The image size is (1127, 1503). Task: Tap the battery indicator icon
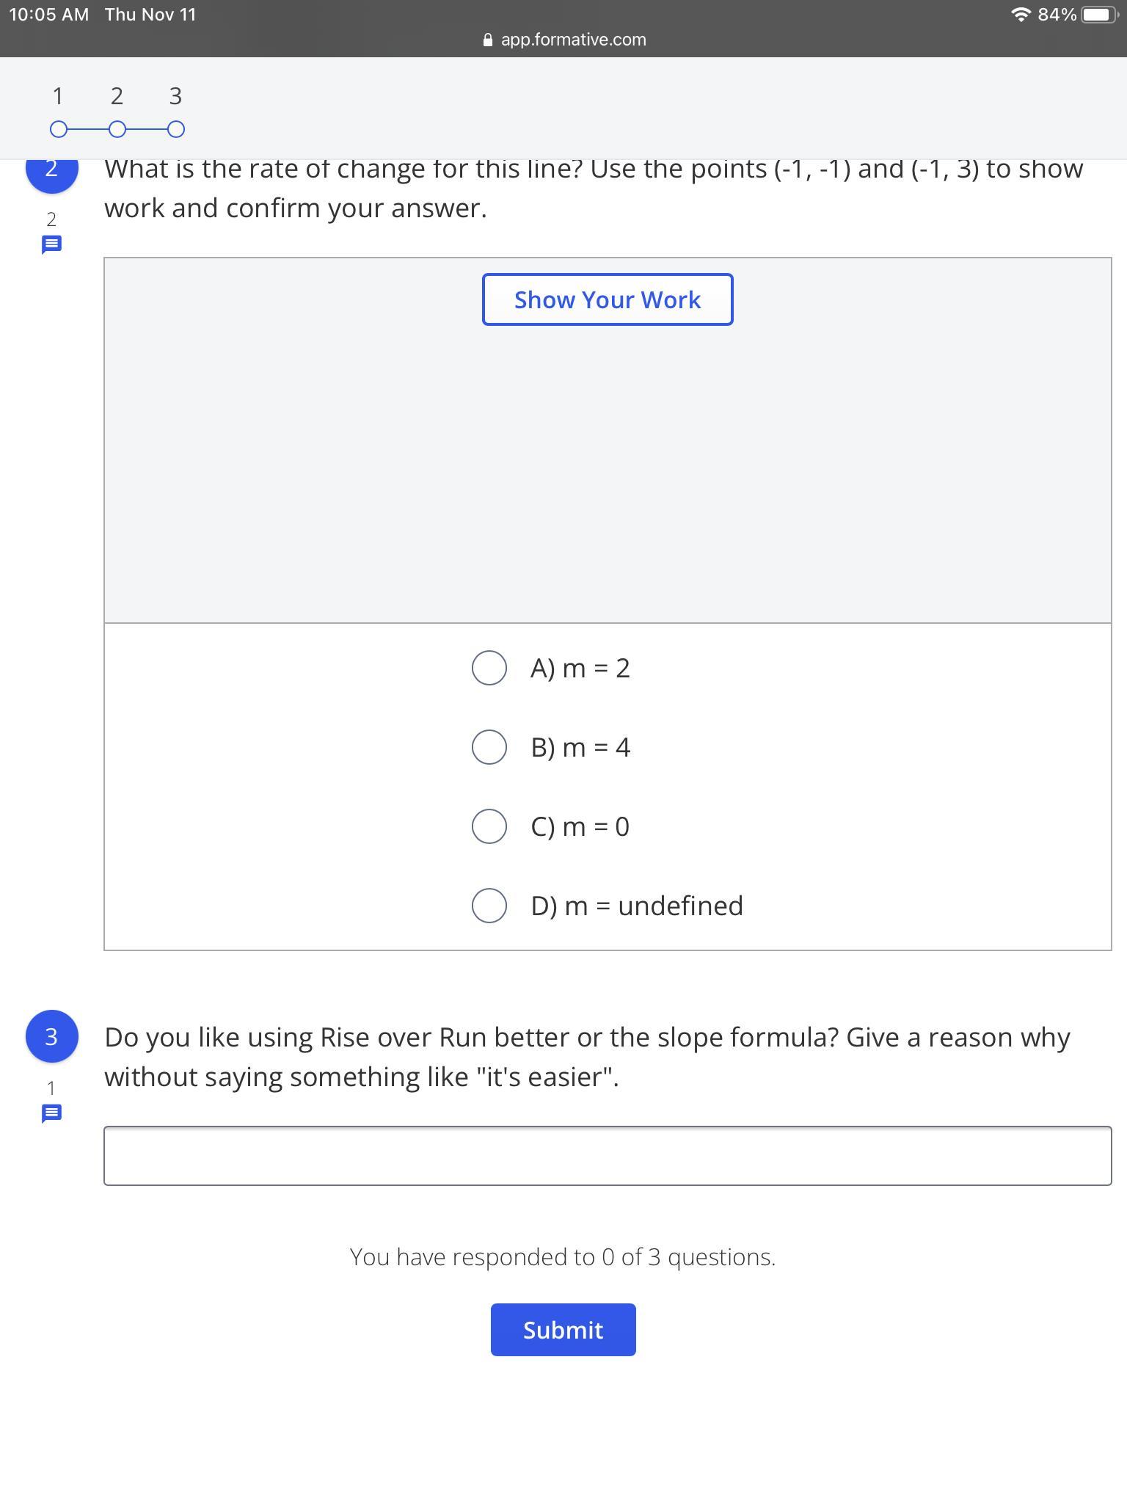point(1098,15)
